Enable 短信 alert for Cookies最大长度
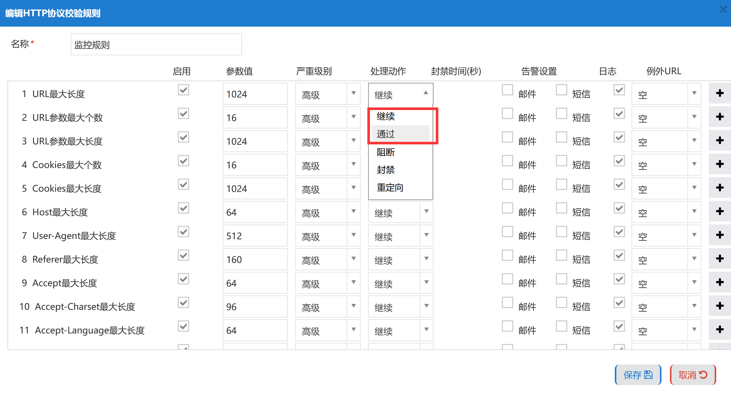The height and width of the screenshot is (394, 731). pos(562,185)
